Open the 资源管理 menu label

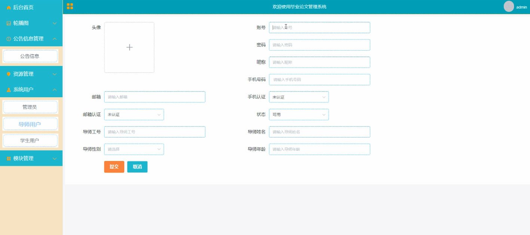(x=23, y=74)
